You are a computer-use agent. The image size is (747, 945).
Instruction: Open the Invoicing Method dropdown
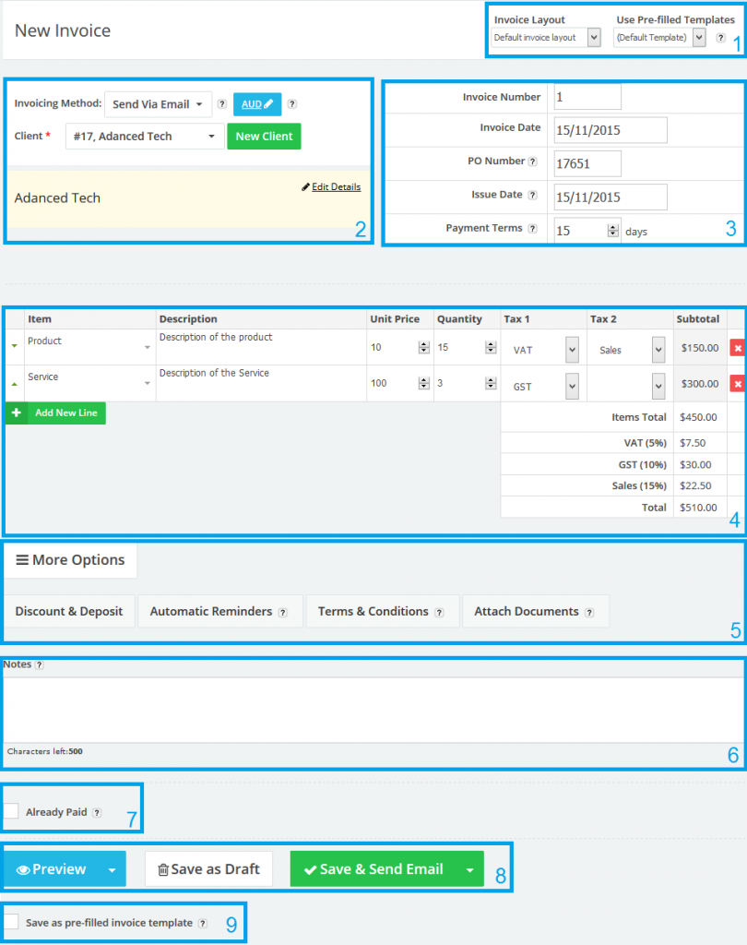(x=157, y=104)
